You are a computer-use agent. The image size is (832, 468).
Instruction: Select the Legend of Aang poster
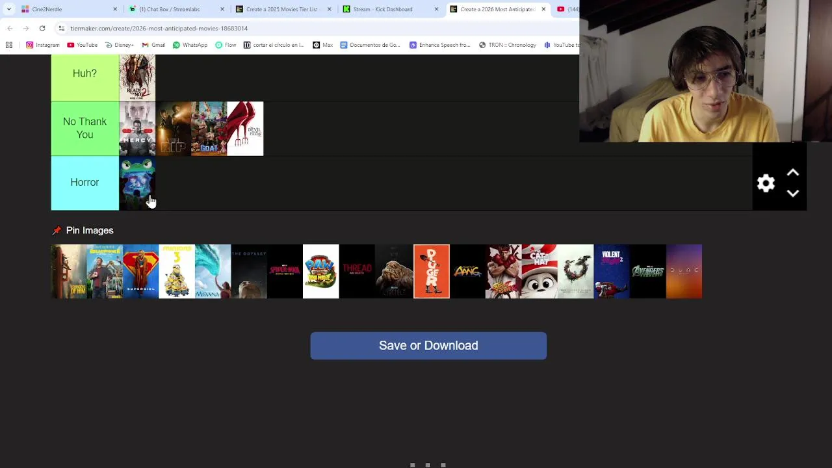467,271
